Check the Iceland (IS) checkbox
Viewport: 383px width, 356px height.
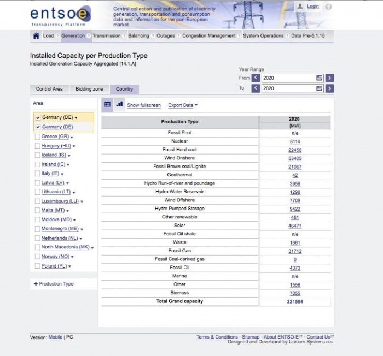[37, 155]
